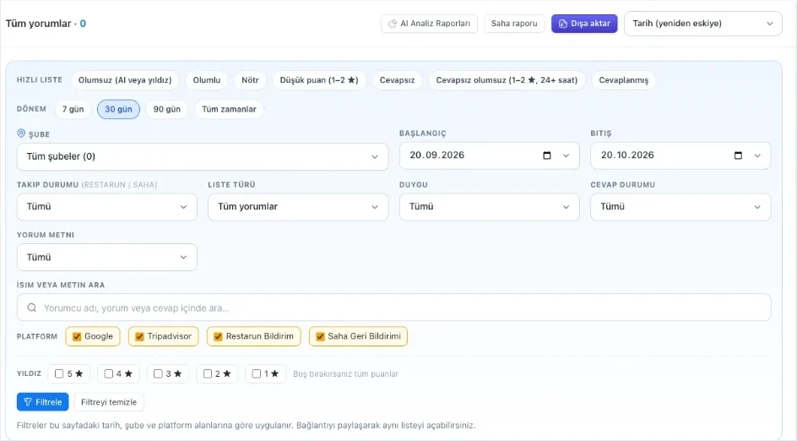Click the chart icon in AI Analiz Raporları

393,24
